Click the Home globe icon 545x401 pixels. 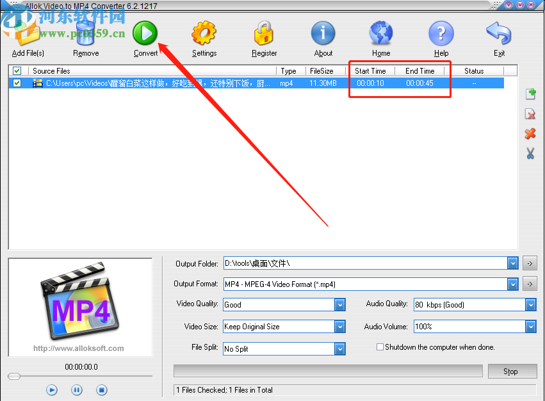[381, 33]
